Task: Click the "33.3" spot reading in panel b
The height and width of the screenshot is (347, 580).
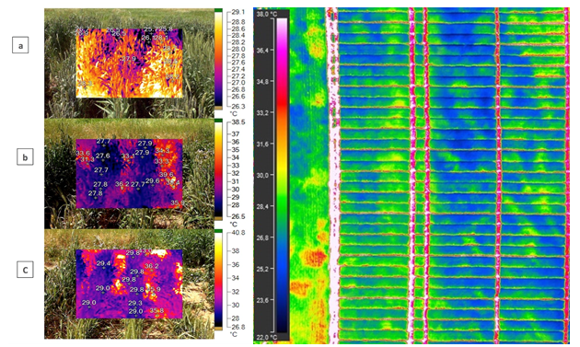Action: (161, 161)
